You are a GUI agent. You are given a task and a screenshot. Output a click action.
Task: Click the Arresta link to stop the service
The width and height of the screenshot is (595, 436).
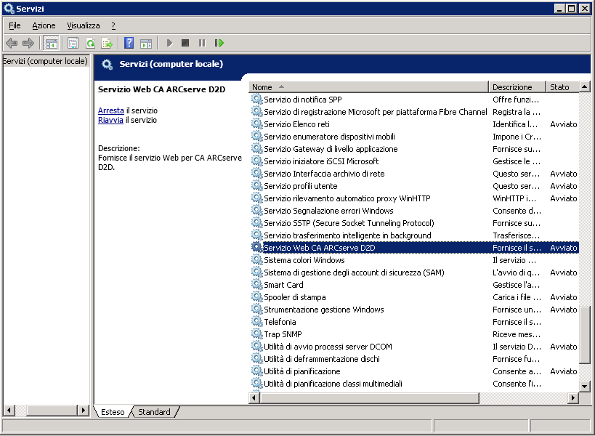110,110
